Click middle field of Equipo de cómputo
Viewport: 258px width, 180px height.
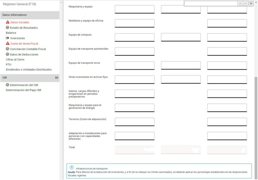click(181, 37)
